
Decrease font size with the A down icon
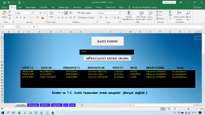pyautogui.click(x=44, y=13)
